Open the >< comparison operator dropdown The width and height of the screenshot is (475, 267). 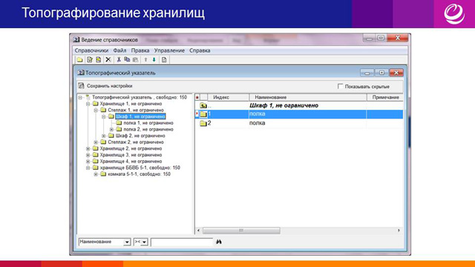(144, 242)
